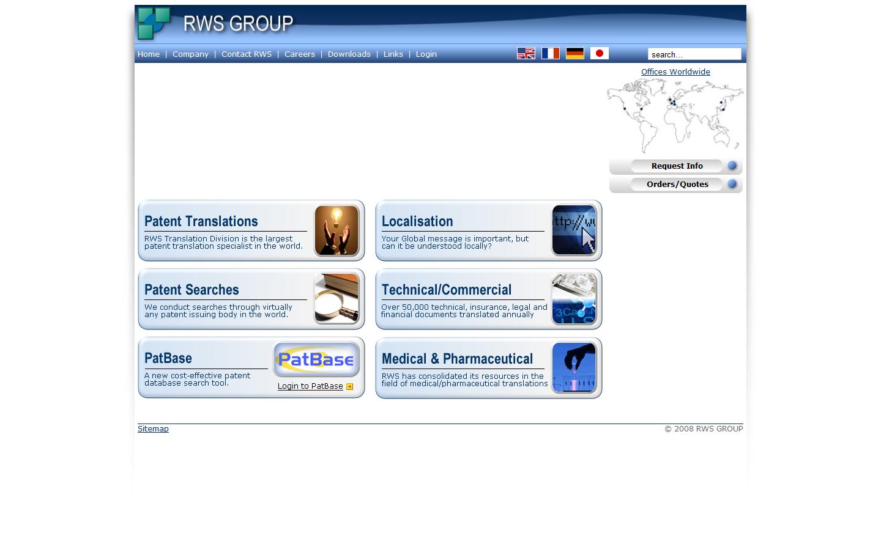881x550 pixels.
Task: Open Contact RWS in the navigation
Action: 247,54
